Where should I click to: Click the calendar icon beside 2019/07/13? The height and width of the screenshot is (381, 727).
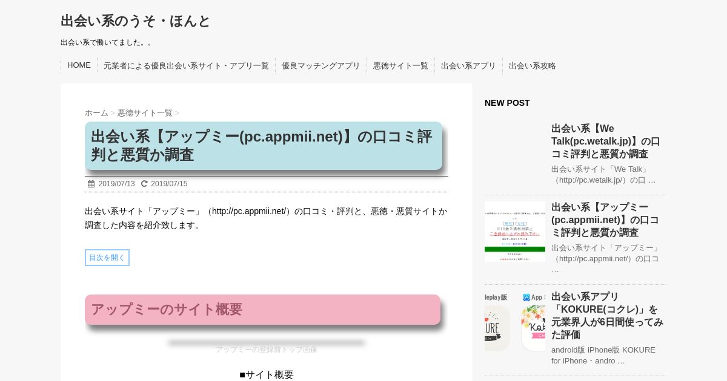91,184
